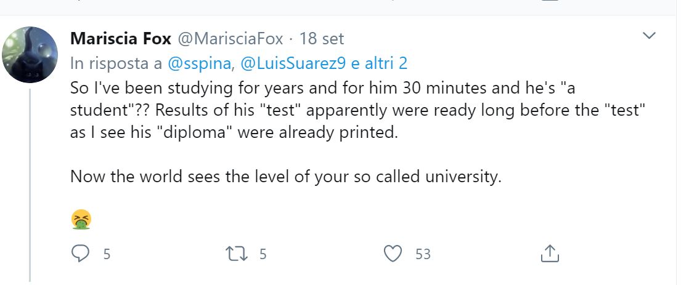
Task: Click the 'In risposta a' reply context label
Action: (x=116, y=64)
